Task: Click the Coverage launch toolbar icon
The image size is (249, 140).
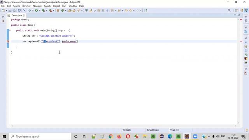Action: tap(43, 10)
